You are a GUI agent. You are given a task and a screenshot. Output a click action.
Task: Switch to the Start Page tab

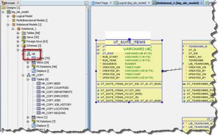tap(101, 3)
